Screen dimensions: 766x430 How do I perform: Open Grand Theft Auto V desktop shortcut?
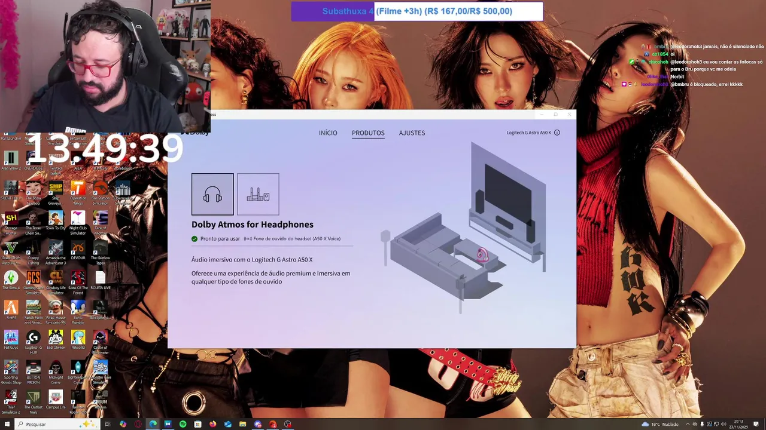coord(11,253)
